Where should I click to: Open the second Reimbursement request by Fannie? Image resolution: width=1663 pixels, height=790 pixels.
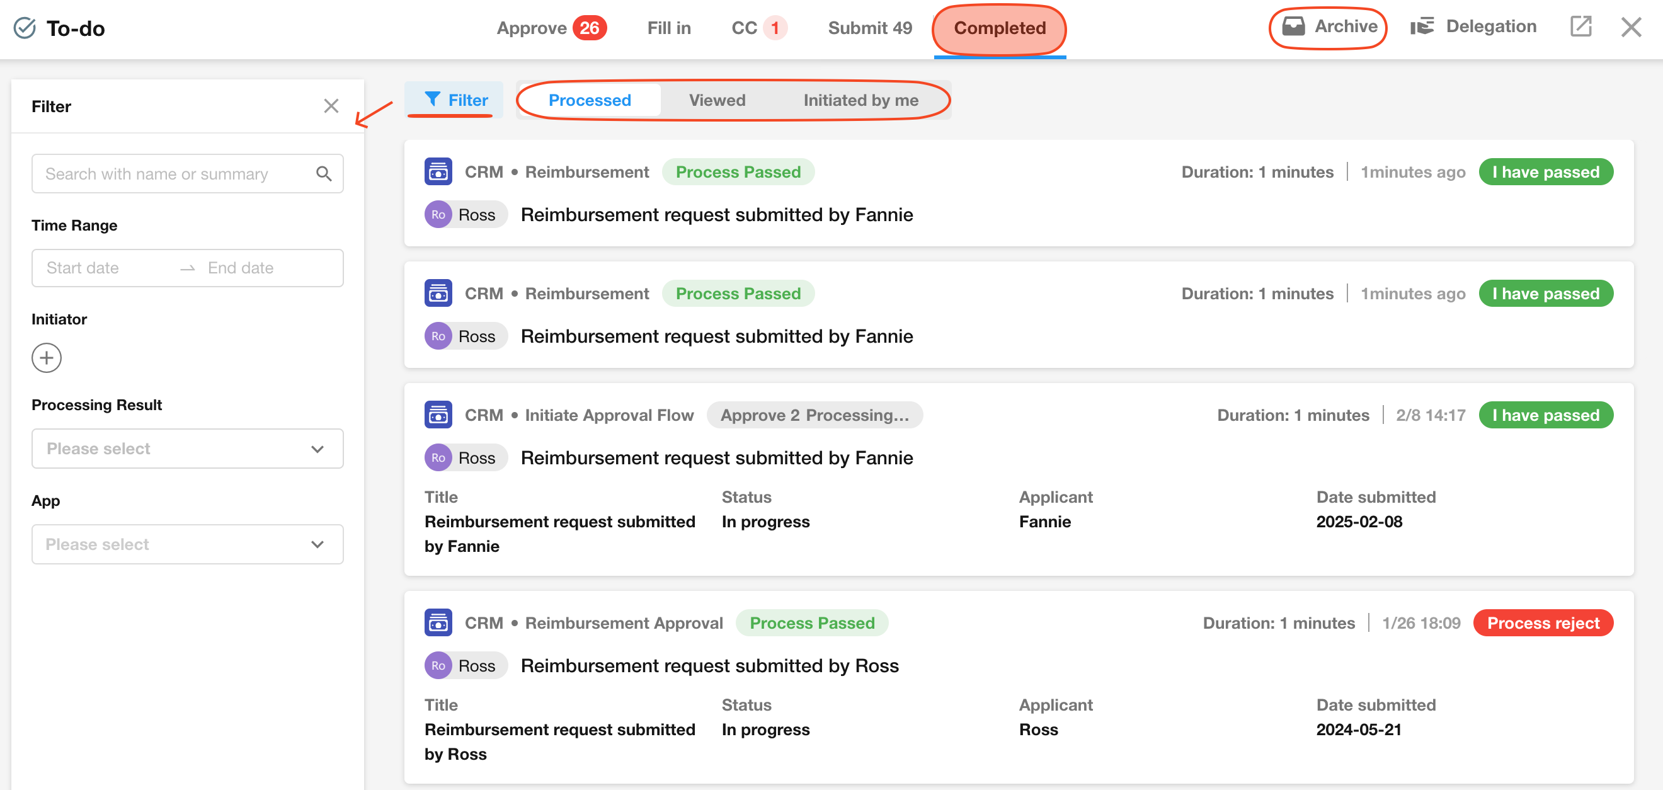click(717, 336)
